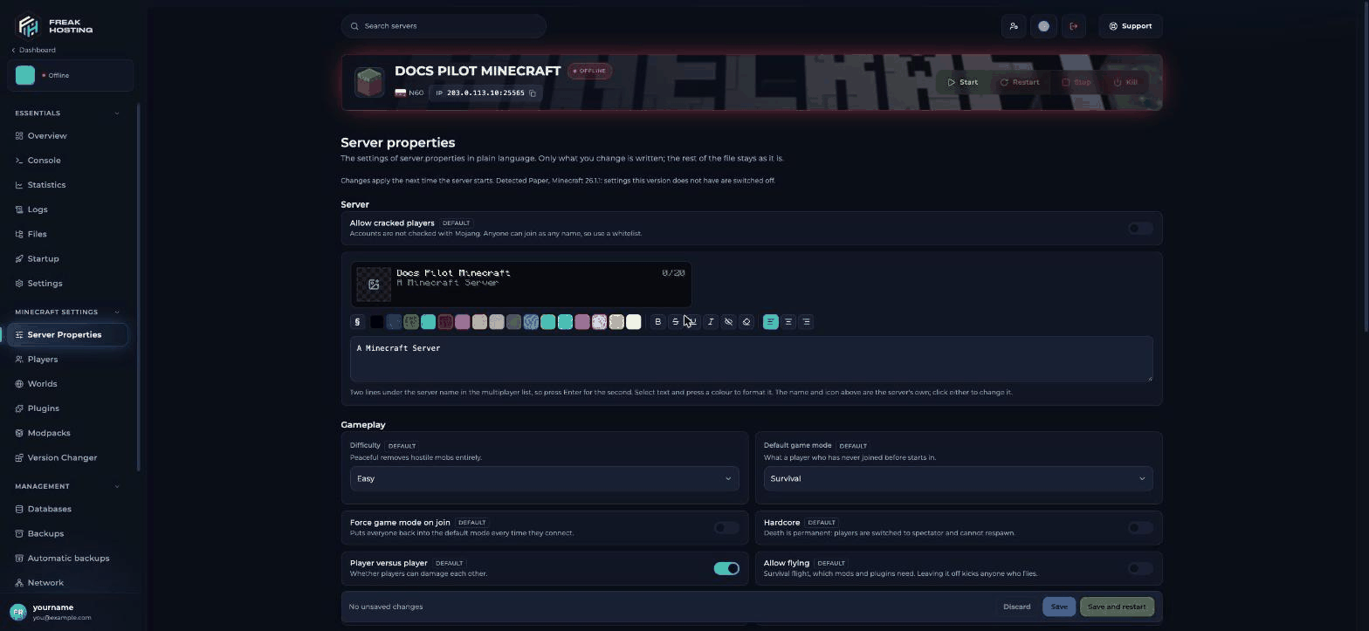Apply italic formatting to MOTD
This screenshot has width=1369, height=631.
pyautogui.click(x=711, y=322)
